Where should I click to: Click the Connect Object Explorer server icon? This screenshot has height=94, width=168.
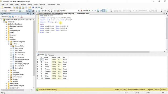(10, 17)
